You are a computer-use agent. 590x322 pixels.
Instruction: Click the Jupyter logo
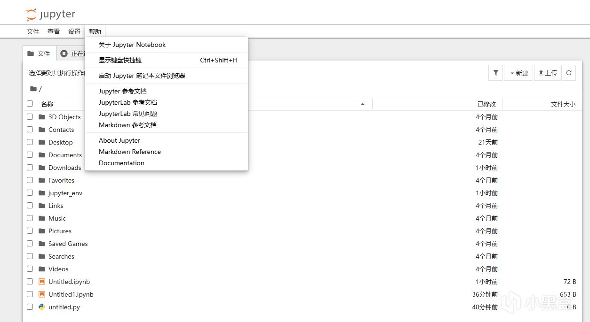pos(50,15)
